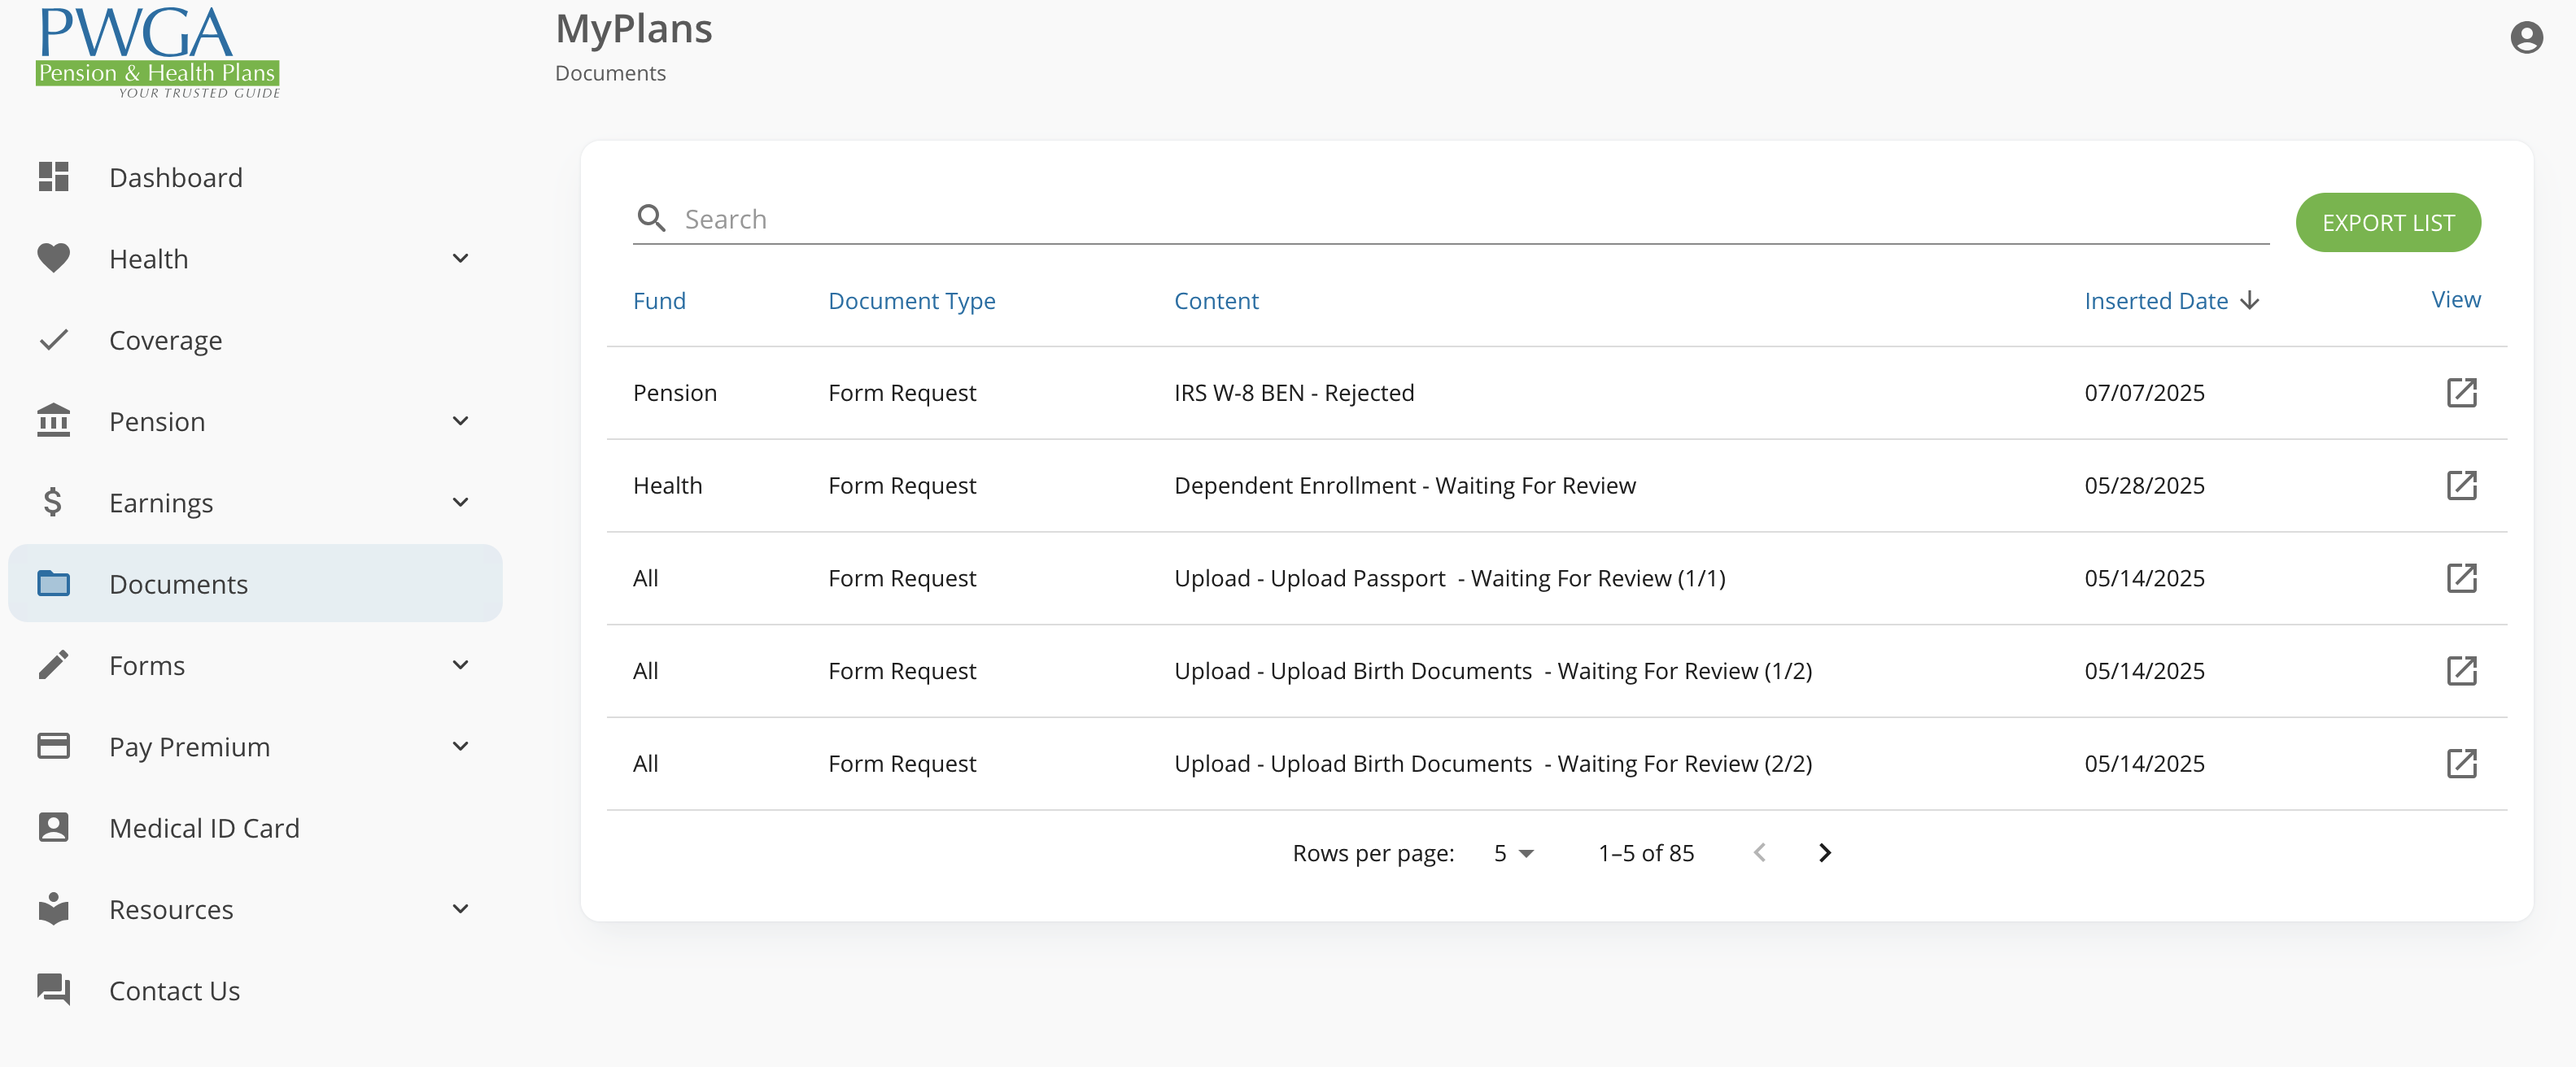Select the Documents menu item
Image resolution: width=2576 pixels, height=1067 pixels.
255,583
